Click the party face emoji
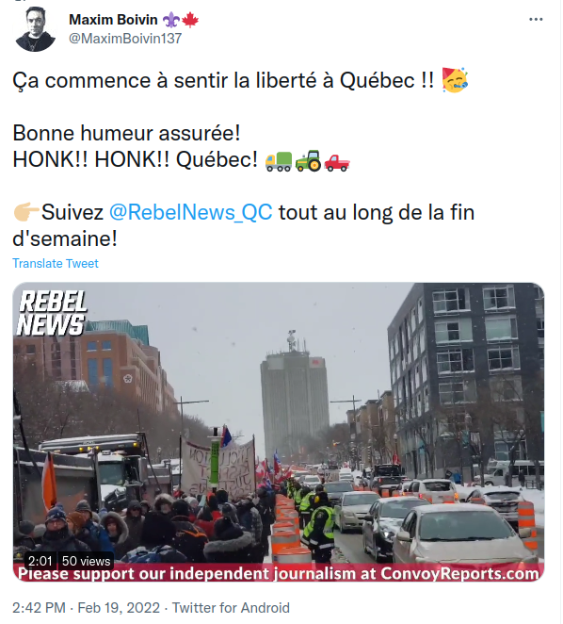The width and height of the screenshot is (563, 624). coord(455,80)
